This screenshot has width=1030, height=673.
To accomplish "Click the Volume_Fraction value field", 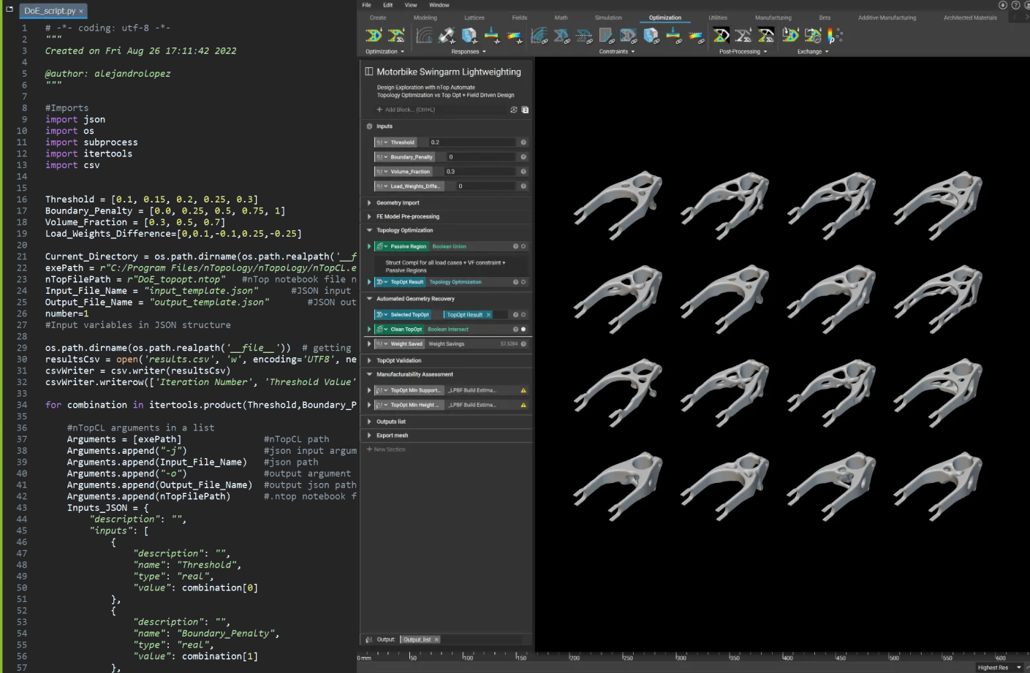I will (x=479, y=172).
